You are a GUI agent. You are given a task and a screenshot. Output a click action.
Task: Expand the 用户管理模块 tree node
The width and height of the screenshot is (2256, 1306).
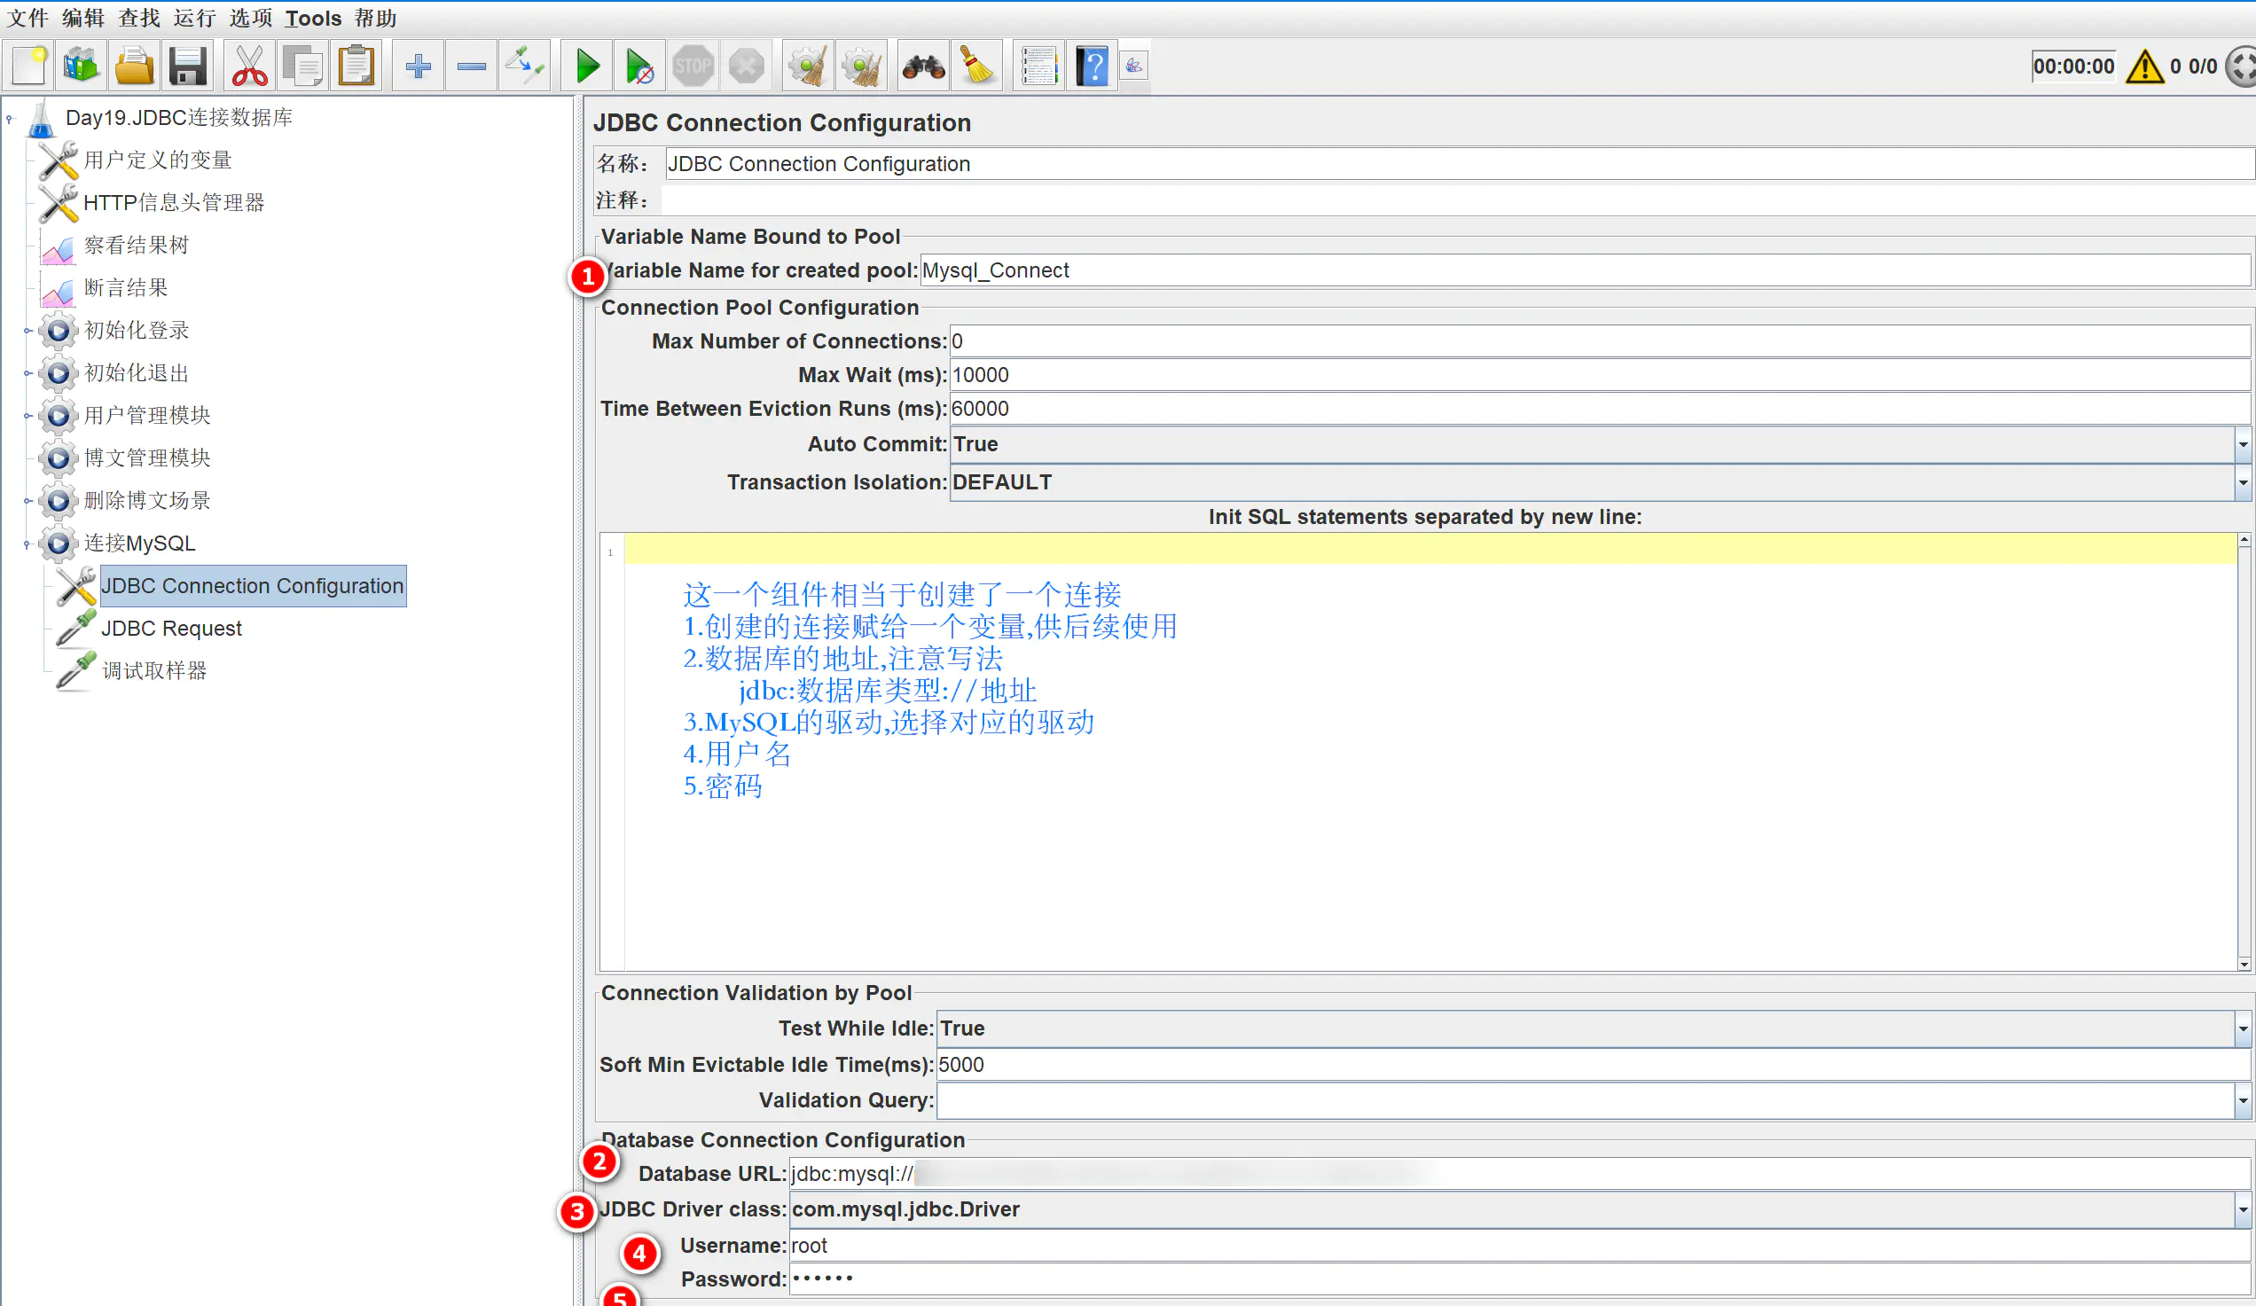click(27, 416)
